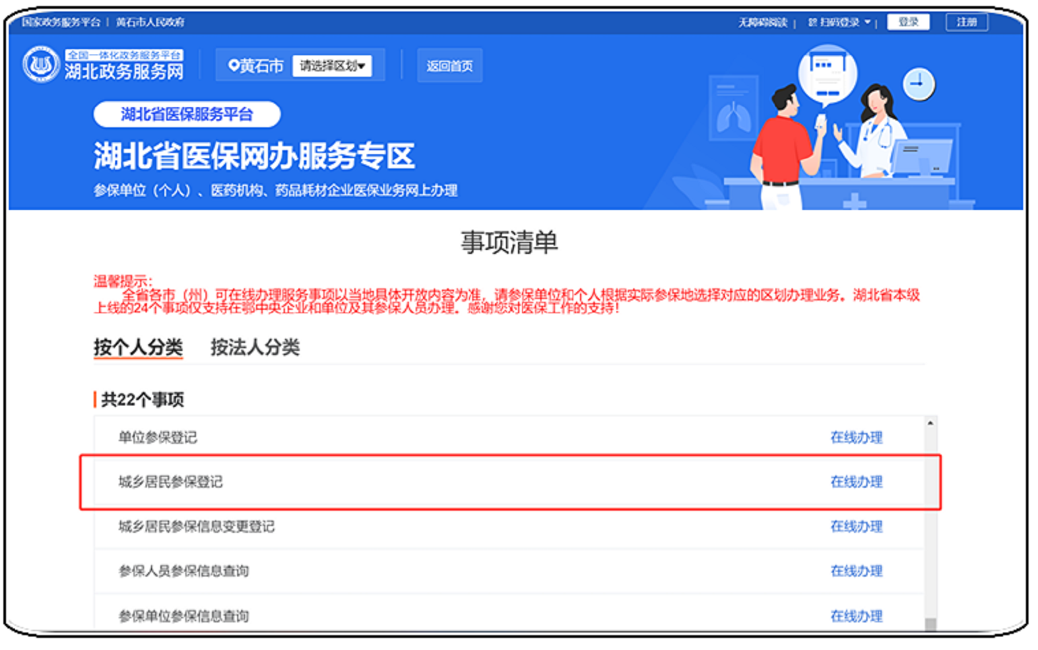The width and height of the screenshot is (1038, 650).
Task: Click the QR code icon for 扫码登录
Action: point(812,22)
